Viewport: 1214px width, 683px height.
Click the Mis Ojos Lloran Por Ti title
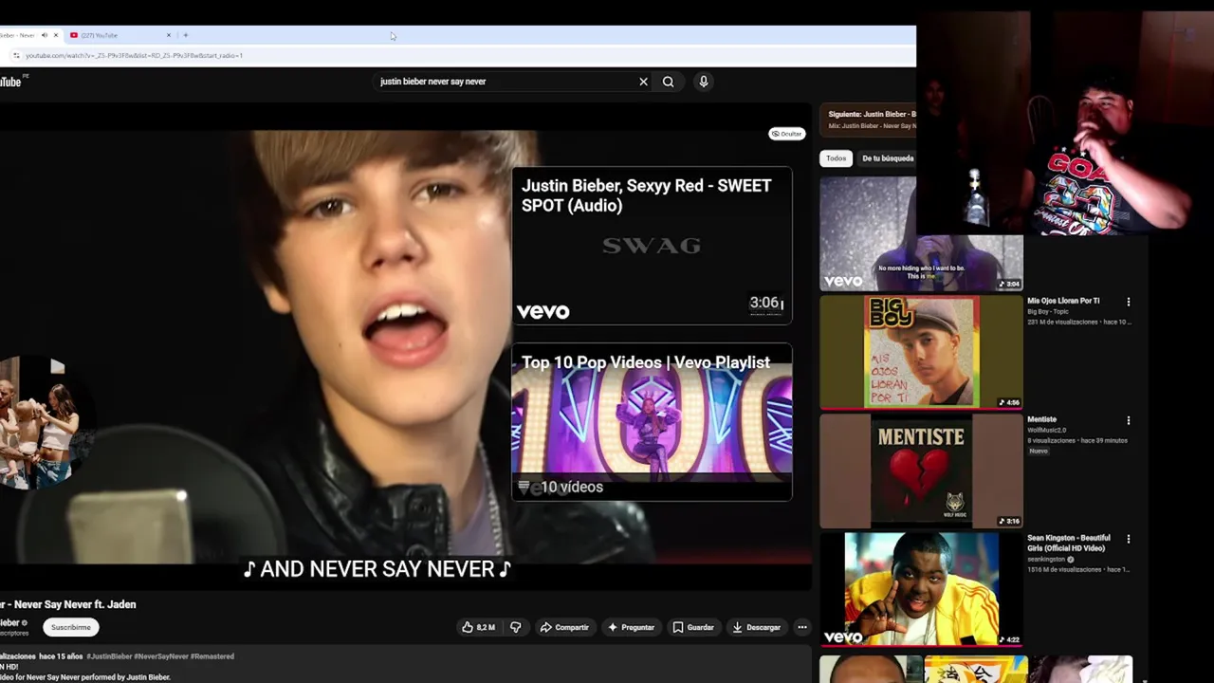point(1063,301)
